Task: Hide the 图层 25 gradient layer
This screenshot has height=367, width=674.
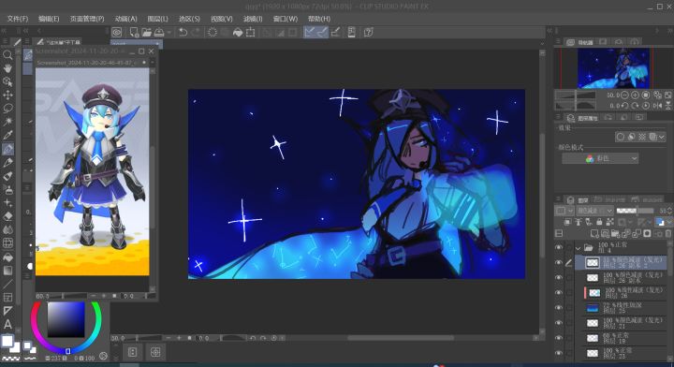Action: pyautogui.click(x=559, y=308)
